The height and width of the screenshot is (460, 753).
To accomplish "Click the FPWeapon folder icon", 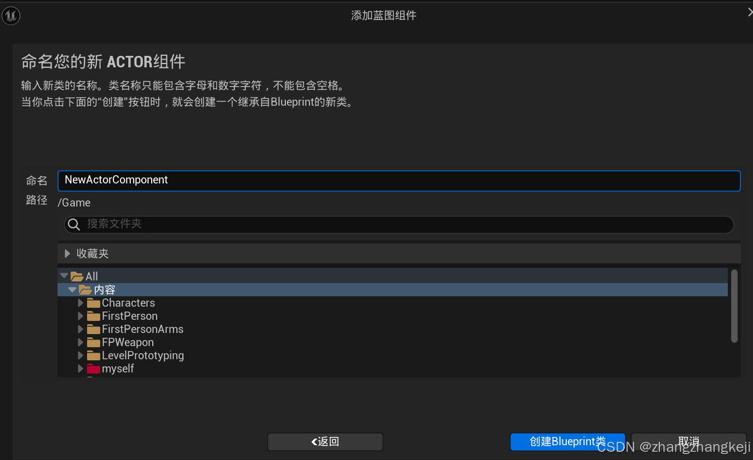I will tap(94, 342).
